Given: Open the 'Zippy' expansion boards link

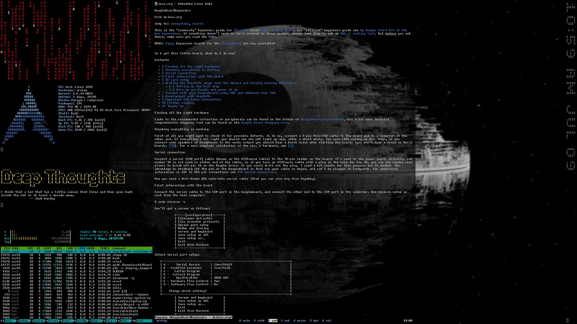Looking at the screenshot, I should coord(170,43).
